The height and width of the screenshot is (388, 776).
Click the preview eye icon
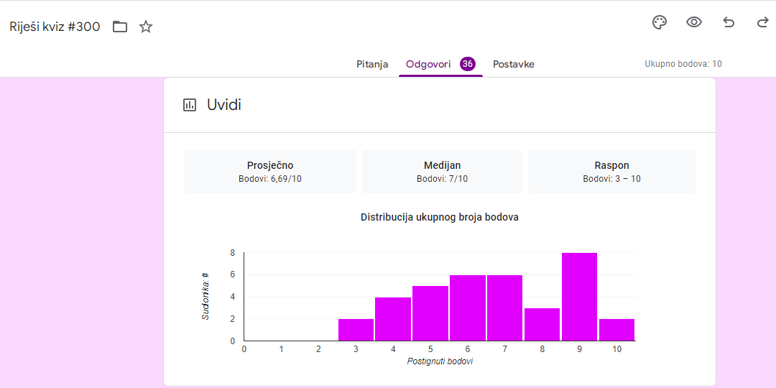coord(693,22)
